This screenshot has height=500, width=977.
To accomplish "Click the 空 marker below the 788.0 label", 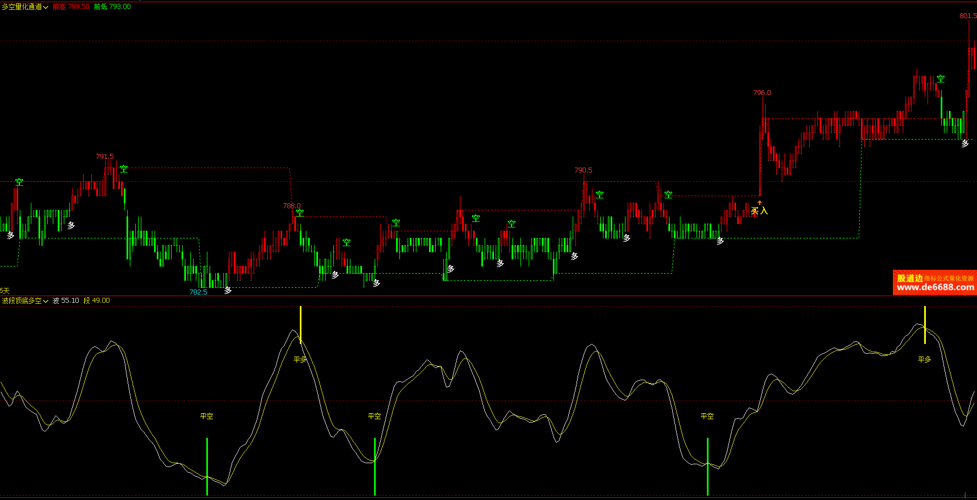I will pyautogui.click(x=300, y=213).
